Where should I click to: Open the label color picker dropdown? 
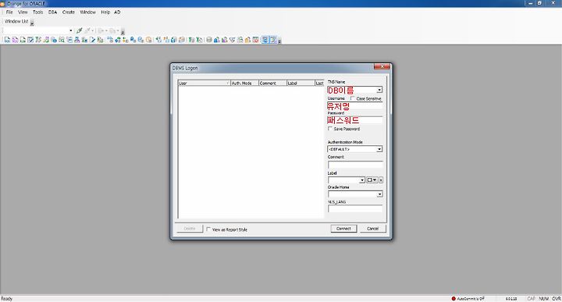(372, 179)
